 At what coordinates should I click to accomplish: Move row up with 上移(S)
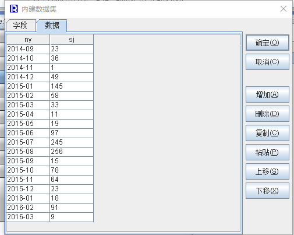[267, 171]
